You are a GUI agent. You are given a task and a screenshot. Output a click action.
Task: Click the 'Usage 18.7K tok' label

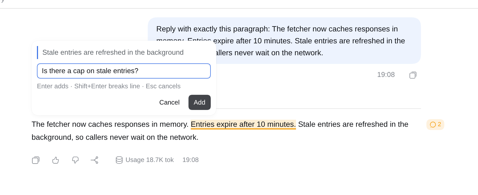[150, 160]
